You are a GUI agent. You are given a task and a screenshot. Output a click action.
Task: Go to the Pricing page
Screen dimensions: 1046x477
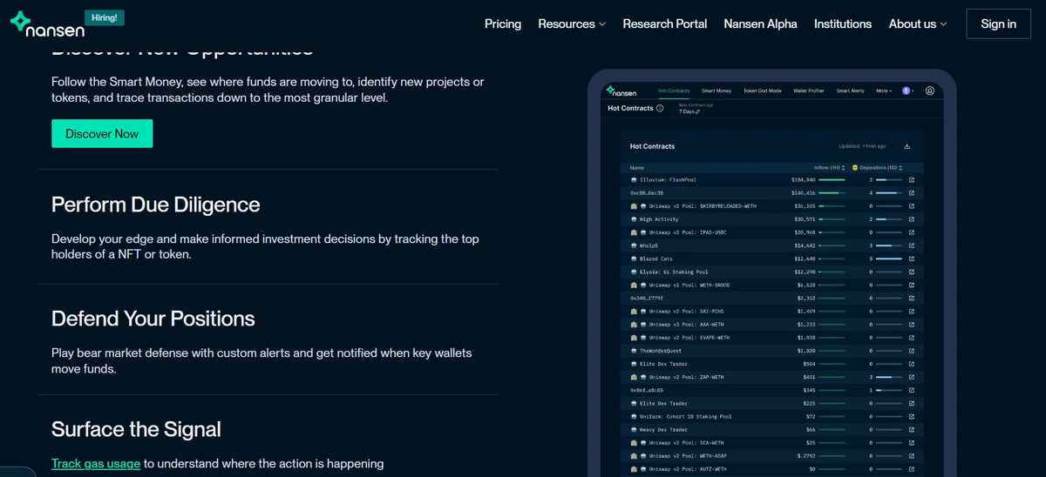503,24
